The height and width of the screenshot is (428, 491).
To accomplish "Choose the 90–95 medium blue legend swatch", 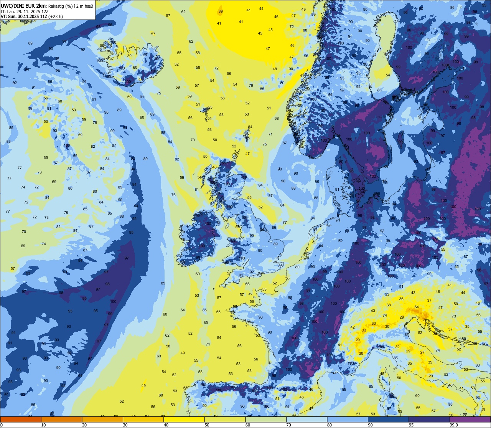I will (x=388, y=419).
